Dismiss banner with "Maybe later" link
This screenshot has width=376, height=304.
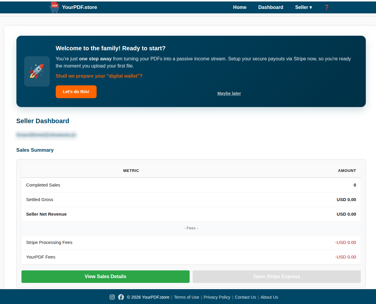coord(229,93)
